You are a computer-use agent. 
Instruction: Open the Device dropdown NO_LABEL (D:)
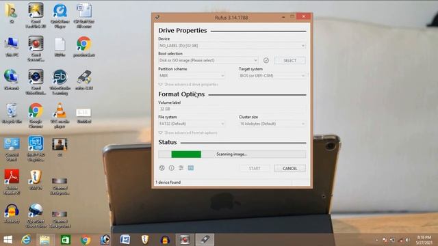232,46
